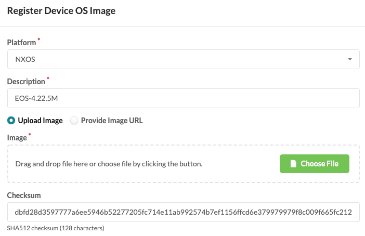365x236 pixels.
Task: Click the Platform field label
Action: [x=21, y=43]
